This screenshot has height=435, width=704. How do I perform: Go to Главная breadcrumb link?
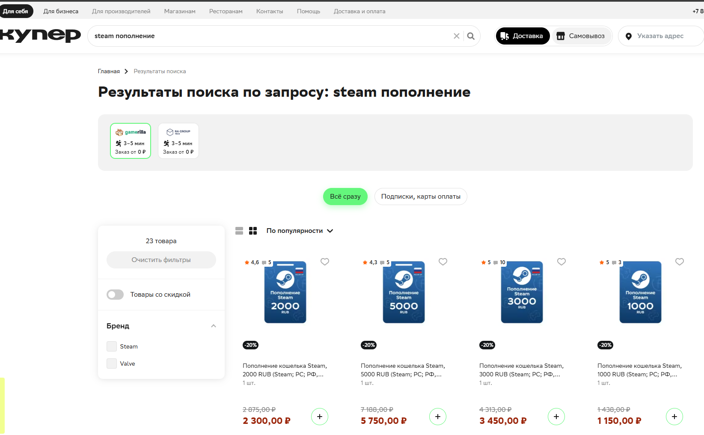(x=109, y=72)
